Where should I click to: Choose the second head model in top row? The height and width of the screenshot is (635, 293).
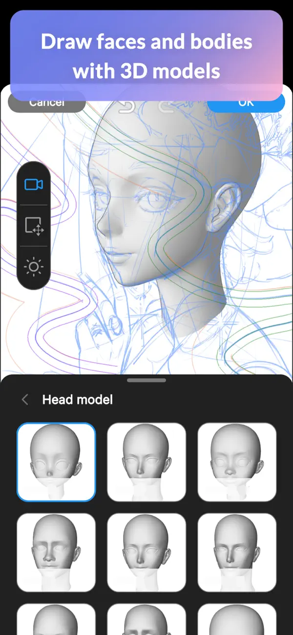pyautogui.click(x=146, y=462)
